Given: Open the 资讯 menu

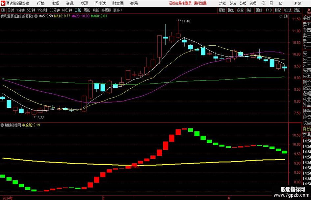Looking at the screenshot, I should coord(70,3).
